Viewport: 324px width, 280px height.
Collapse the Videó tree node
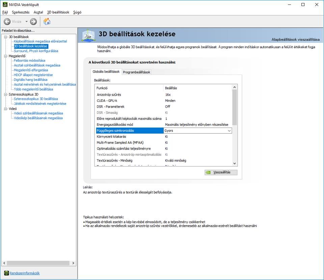click(6, 109)
